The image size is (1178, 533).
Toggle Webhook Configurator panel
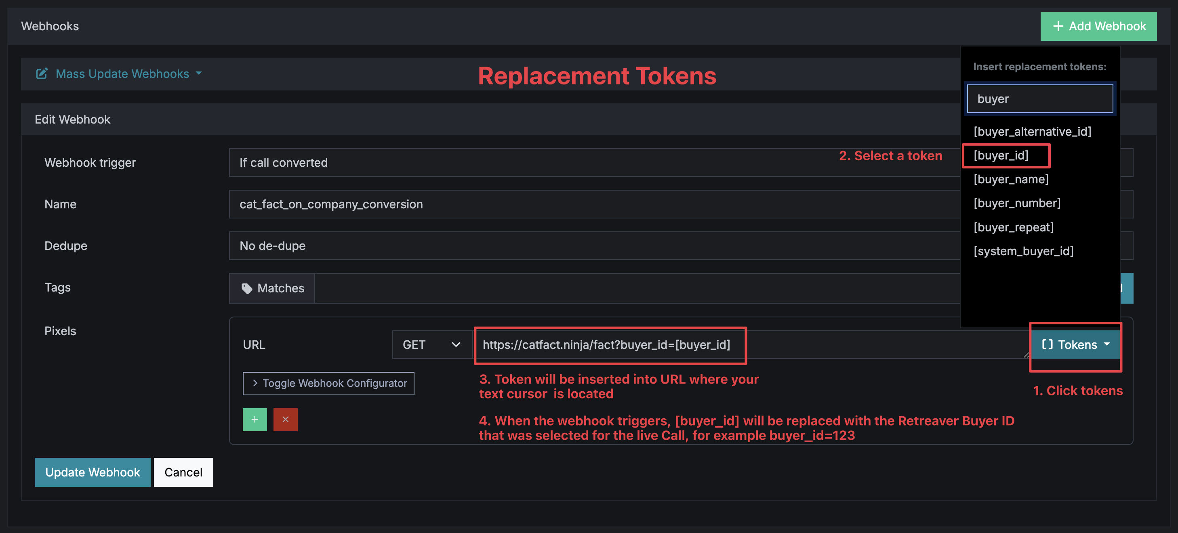tap(328, 383)
